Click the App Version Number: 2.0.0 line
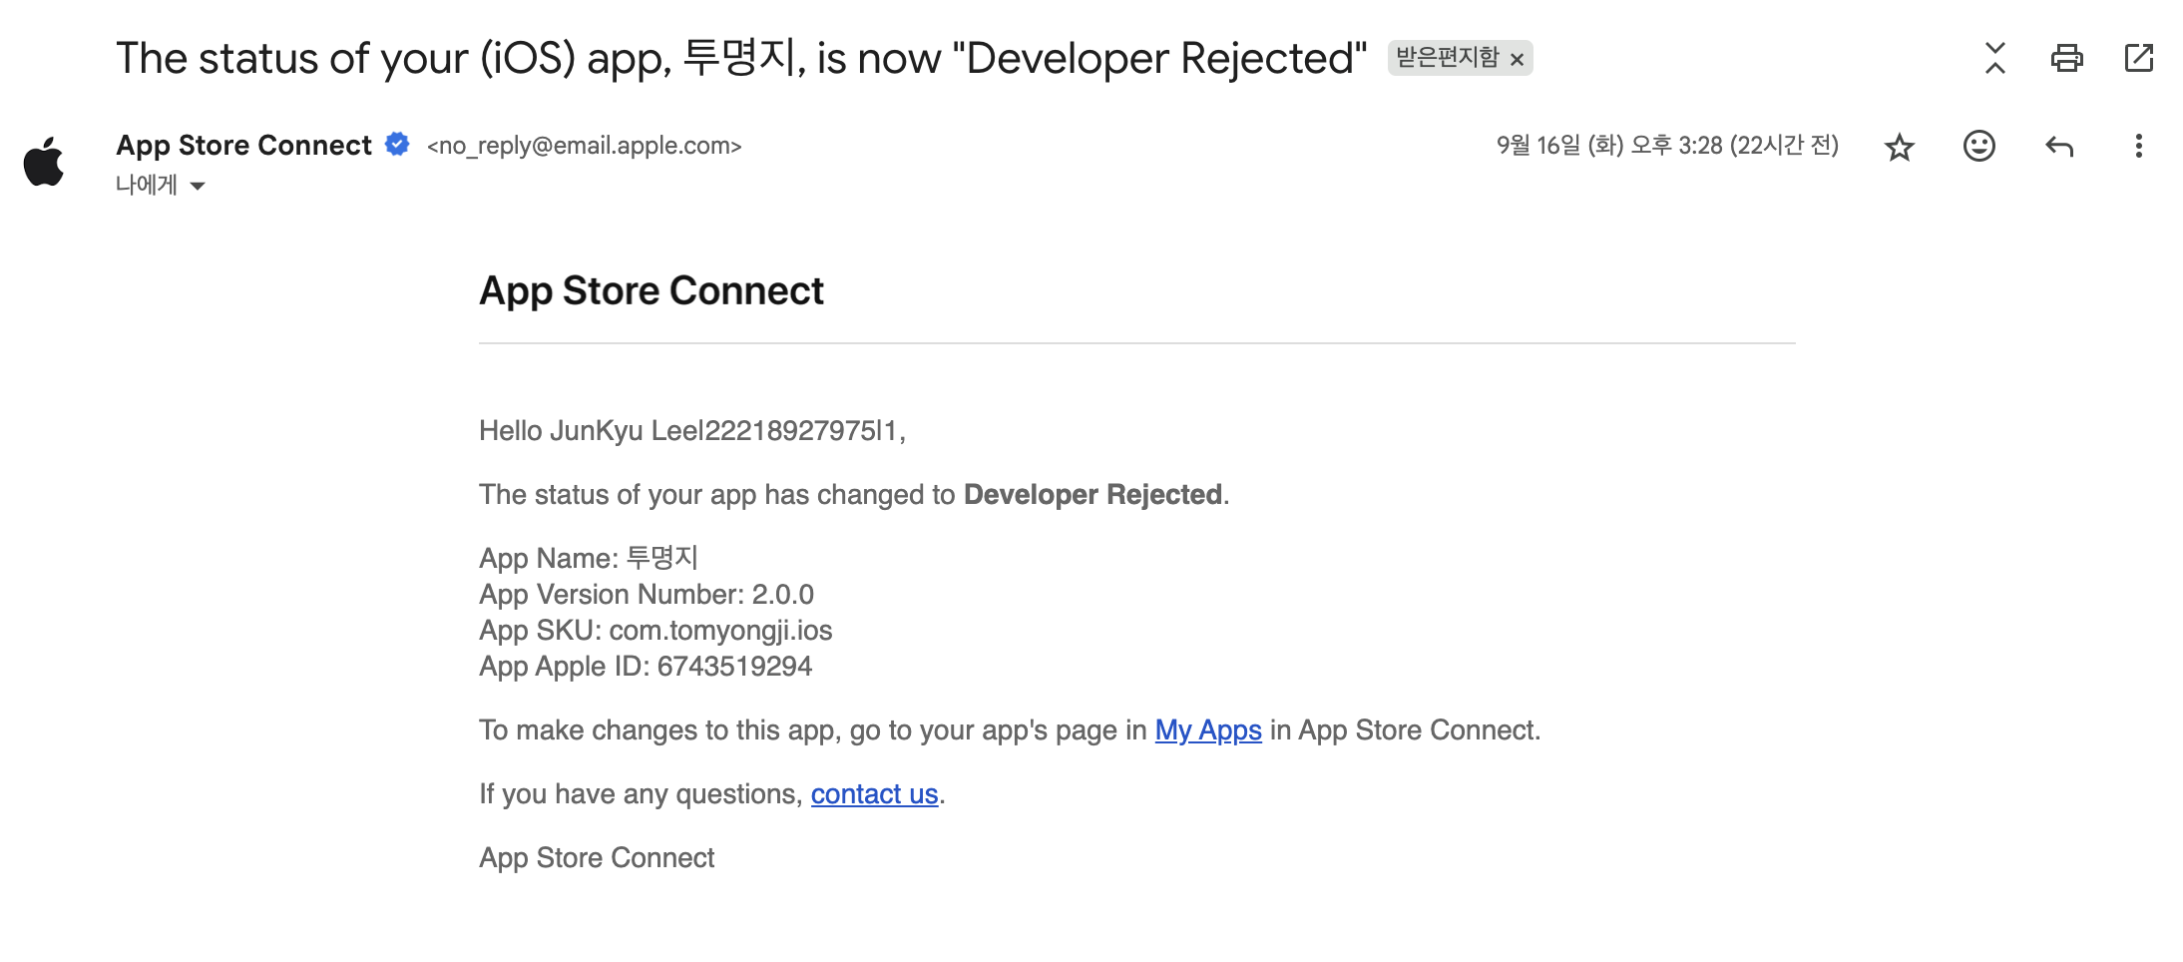The width and height of the screenshot is (2183, 962). (647, 595)
